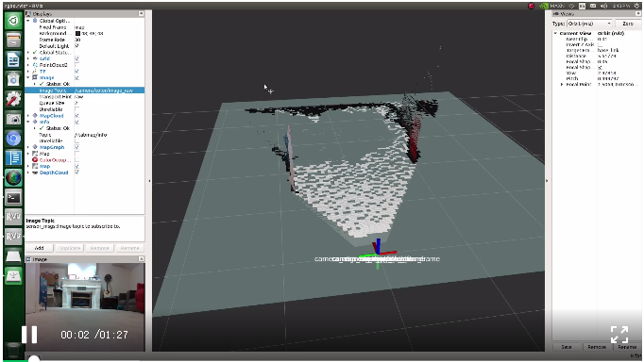This screenshot has width=644, height=362.
Task: Select the Image Topic row
Action: pos(85,90)
